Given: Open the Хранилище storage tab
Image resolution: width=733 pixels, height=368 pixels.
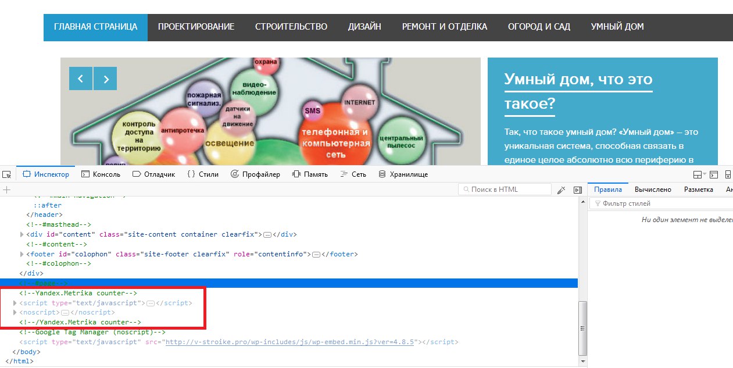Looking at the screenshot, I should 403,174.
